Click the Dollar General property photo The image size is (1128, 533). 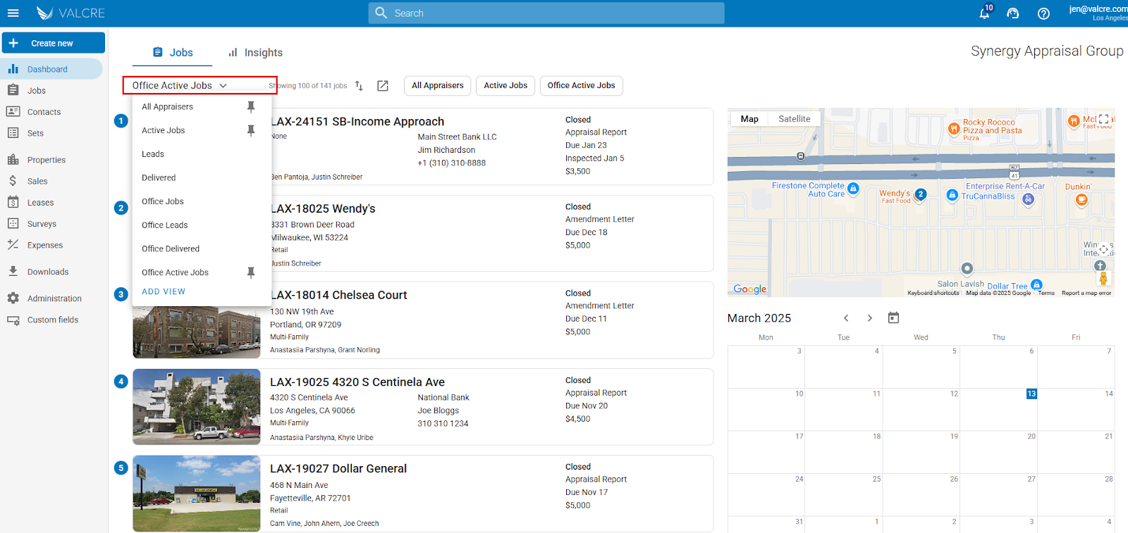197,493
